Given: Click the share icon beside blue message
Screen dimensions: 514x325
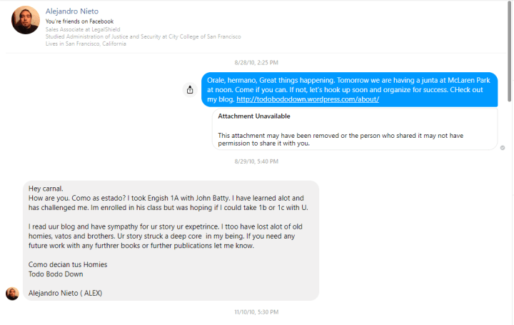Looking at the screenshot, I should [x=190, y=90].
